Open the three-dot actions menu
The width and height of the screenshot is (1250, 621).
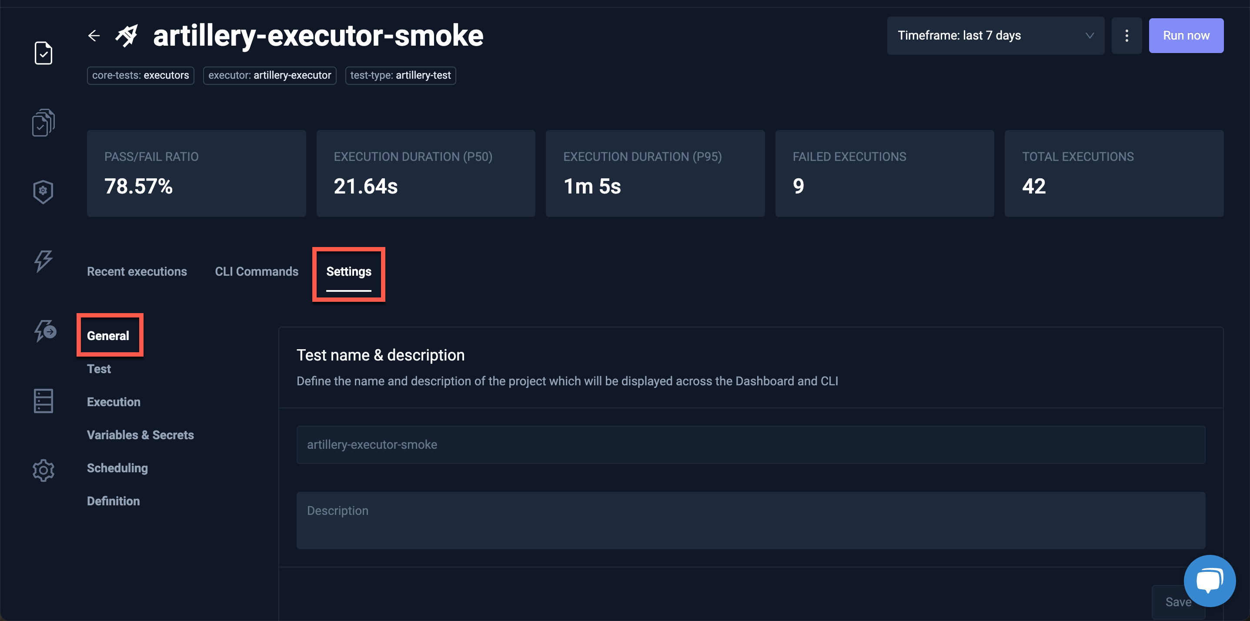click(1127, 35)
